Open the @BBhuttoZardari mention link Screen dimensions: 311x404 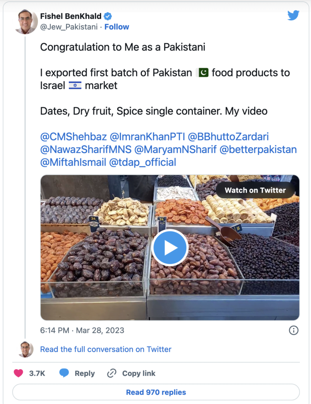[x=228, y=137]
